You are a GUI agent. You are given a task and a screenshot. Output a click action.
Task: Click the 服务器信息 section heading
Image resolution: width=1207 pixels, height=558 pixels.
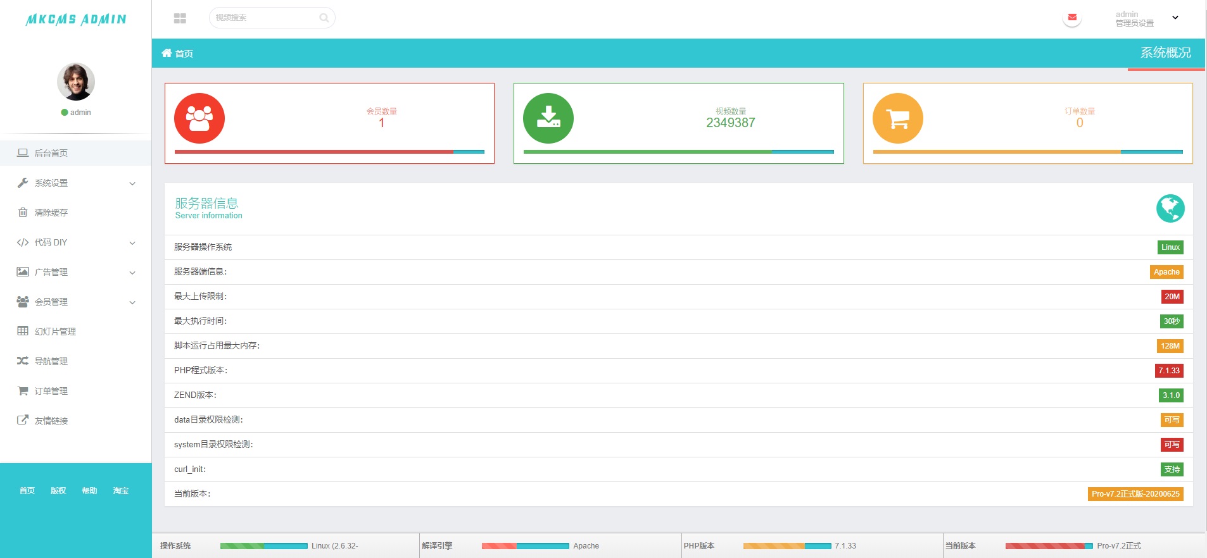(206, 203)
